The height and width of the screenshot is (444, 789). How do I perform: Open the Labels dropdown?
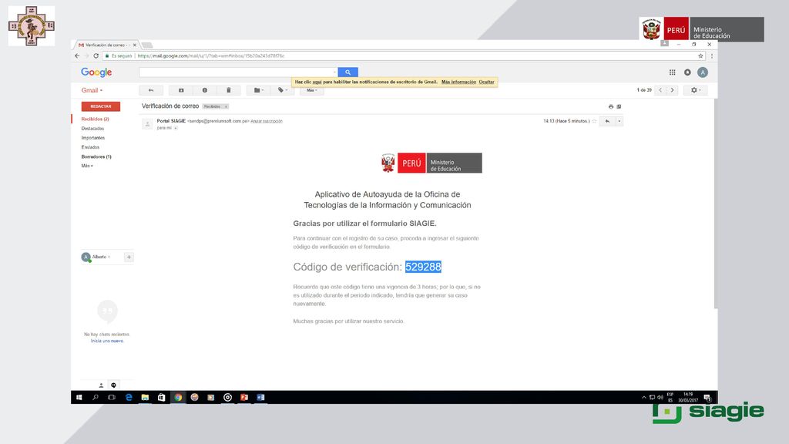click(x=282, y=90)
